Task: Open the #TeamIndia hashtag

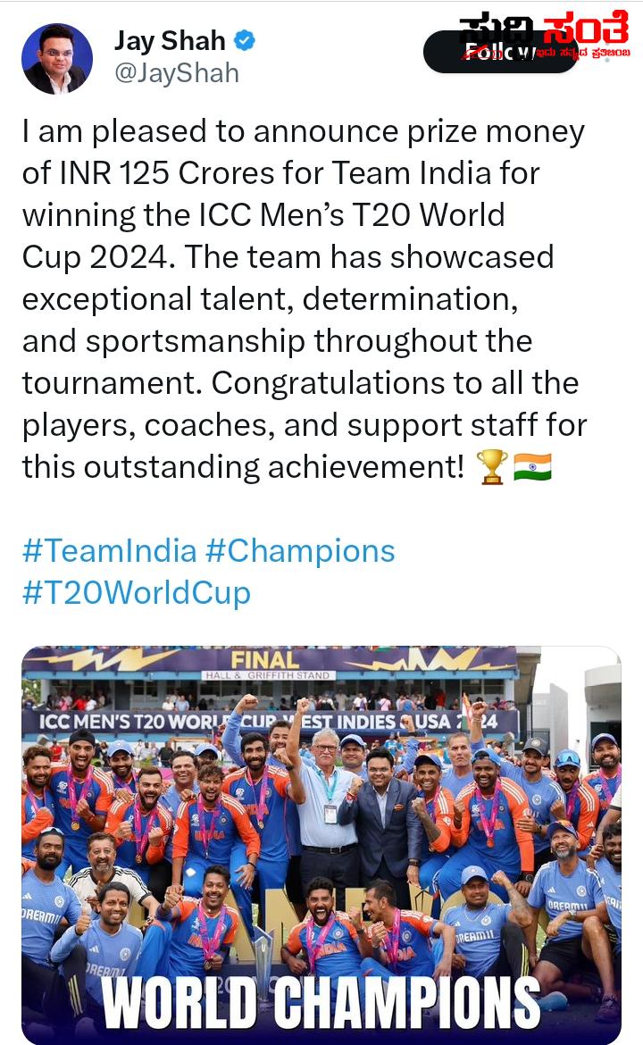Action: pos(109,551)
